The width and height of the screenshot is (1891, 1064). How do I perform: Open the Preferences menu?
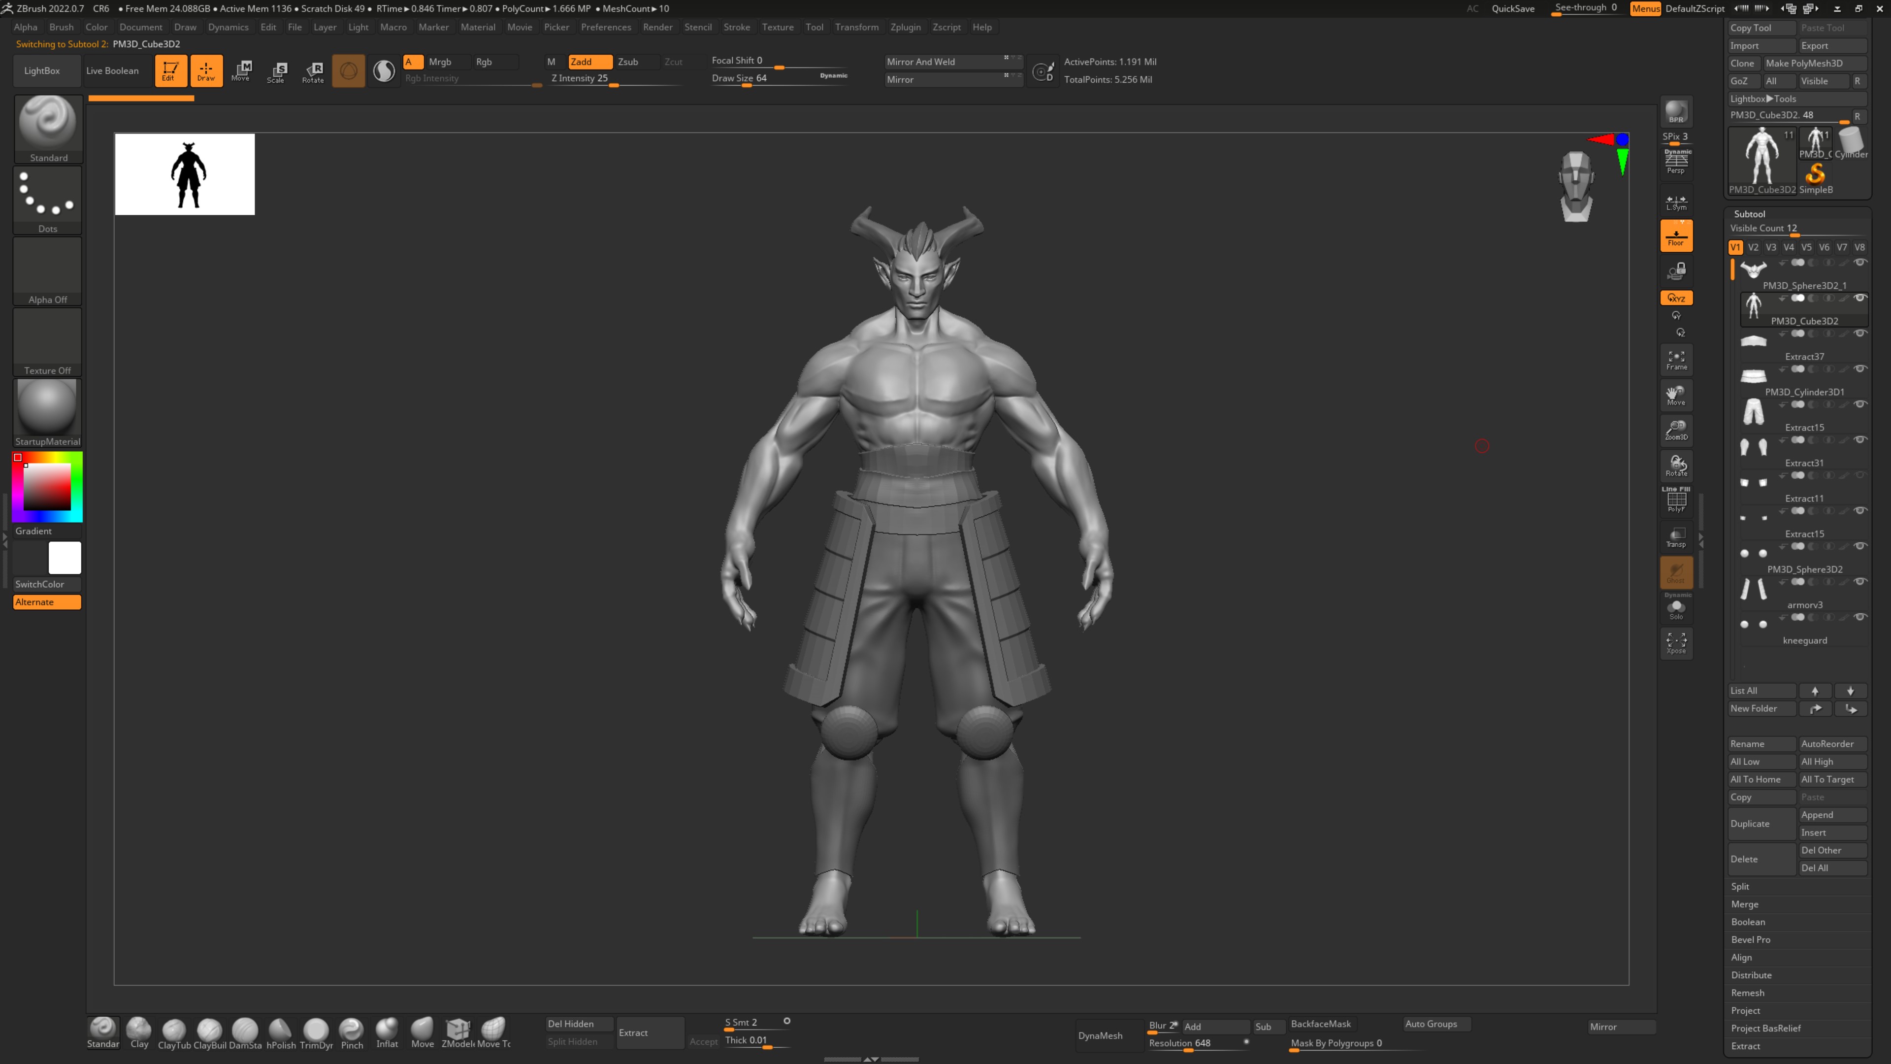click(606, 27)
